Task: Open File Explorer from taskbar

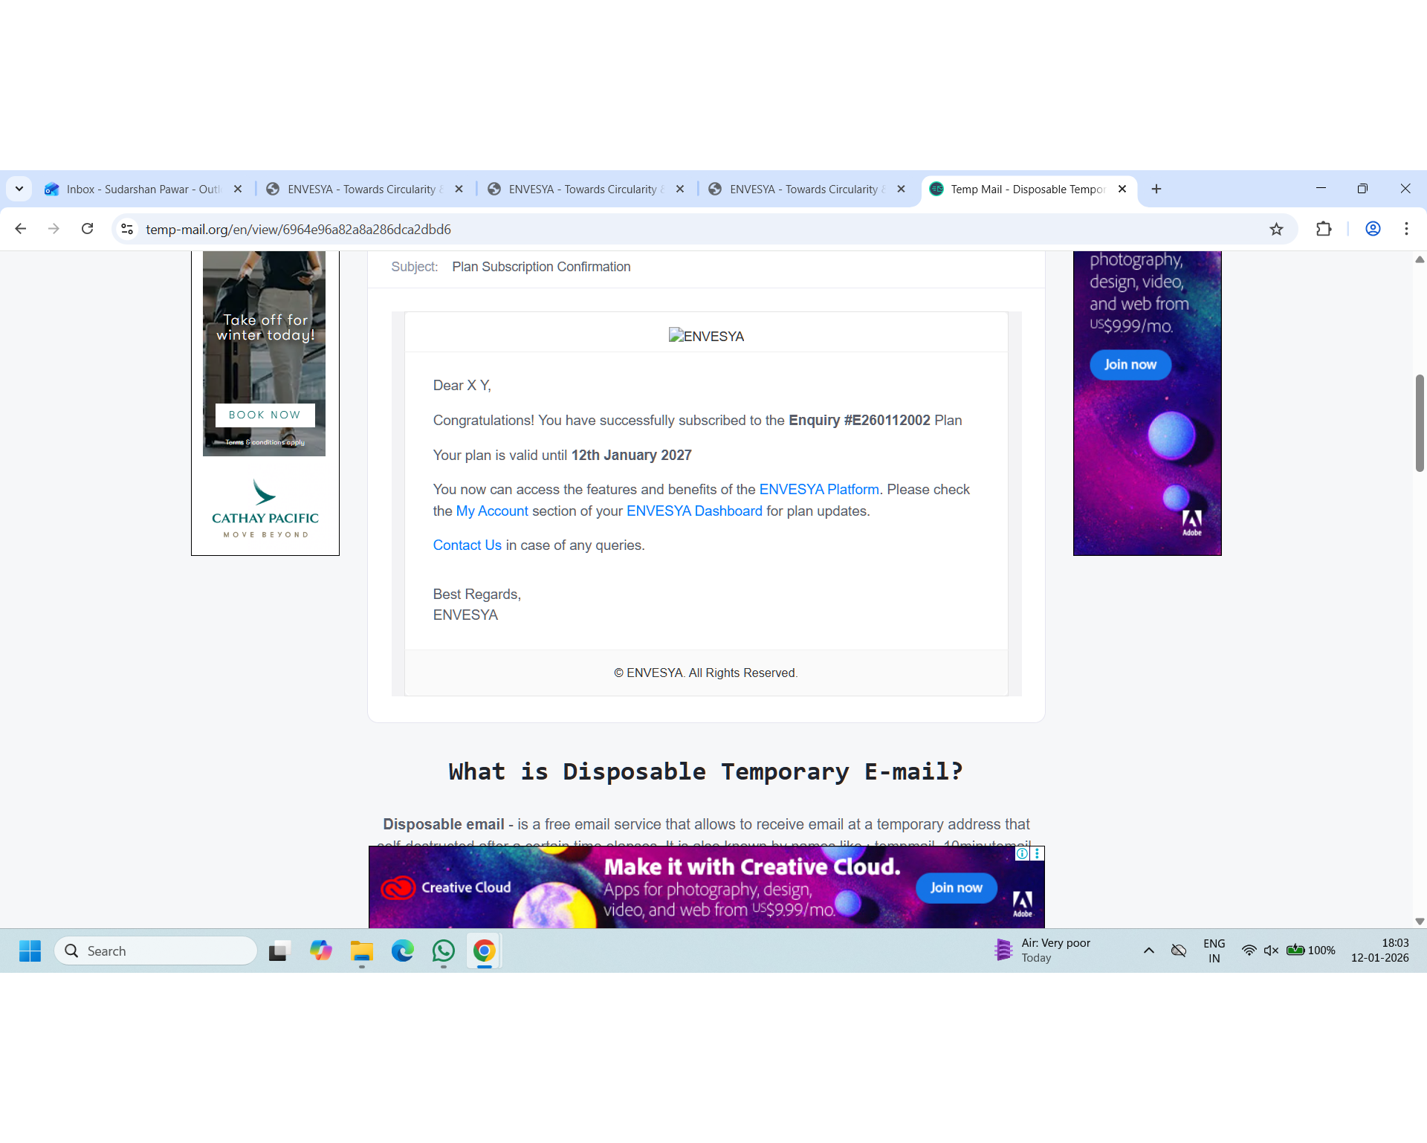Action: 362,951
